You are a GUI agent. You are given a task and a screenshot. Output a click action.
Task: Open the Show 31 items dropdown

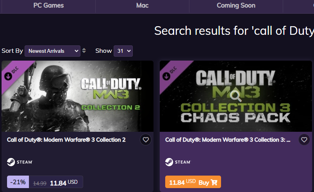[123, 51]
